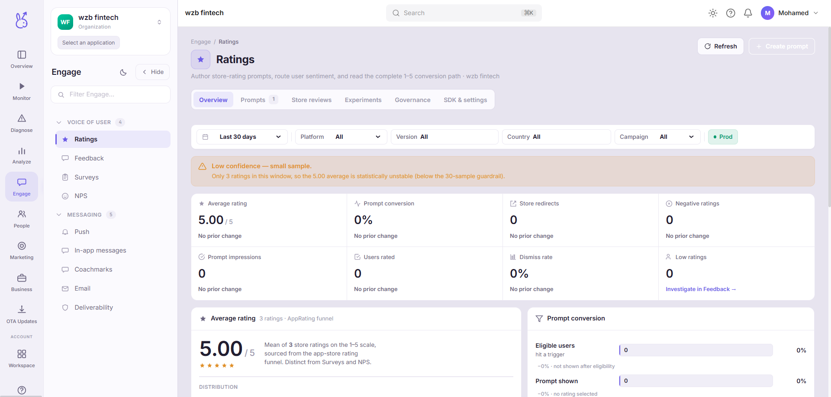Click the Ratings star page icon
Screen dimensions: 831x397
click(x=200, y=60)
